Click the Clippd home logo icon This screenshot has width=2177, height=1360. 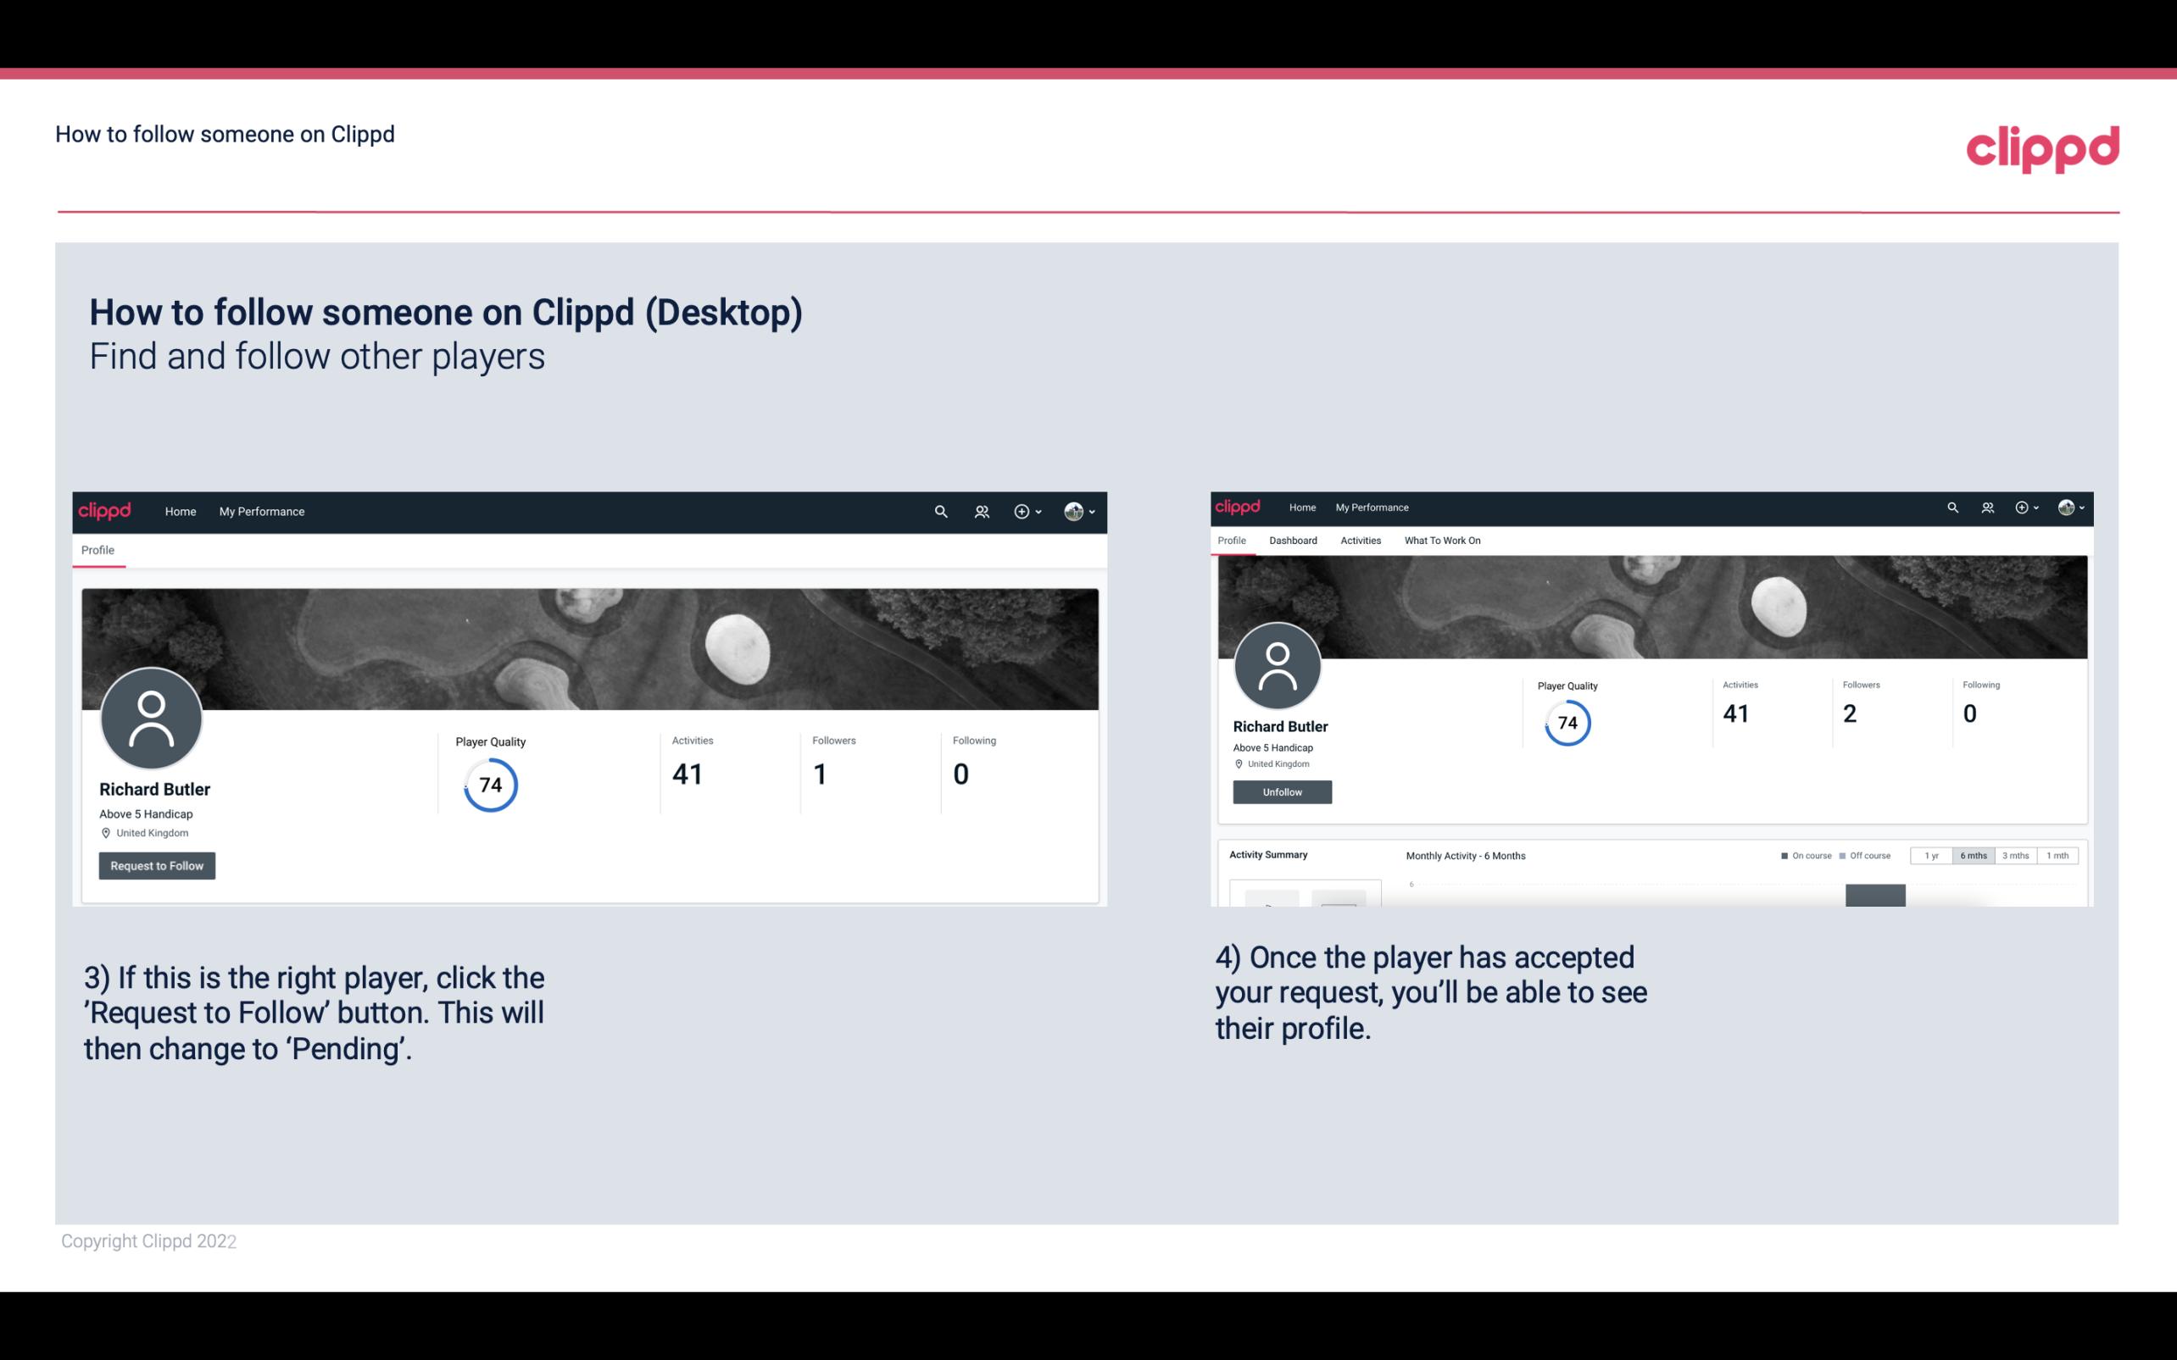click(105, 511)
